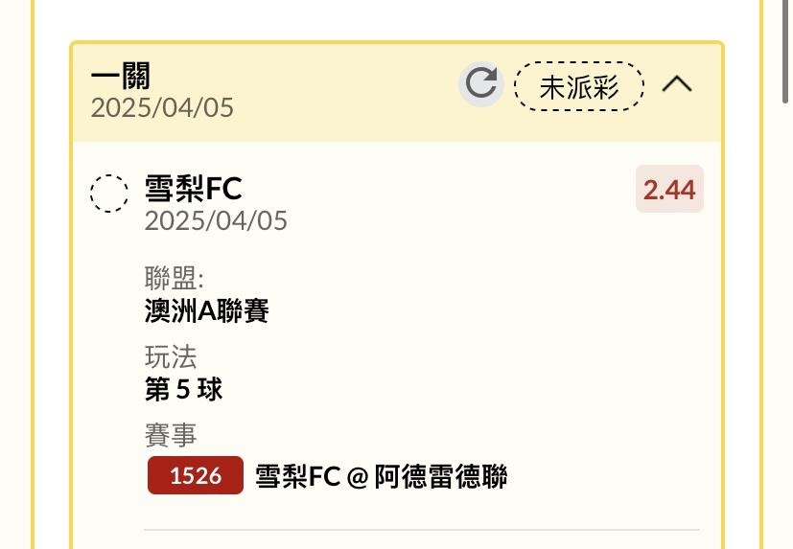793x549 pixels.
Task: Open the 雪梨FC @ 阿德雷德聯 match
Action: click(x=382, y=476)
